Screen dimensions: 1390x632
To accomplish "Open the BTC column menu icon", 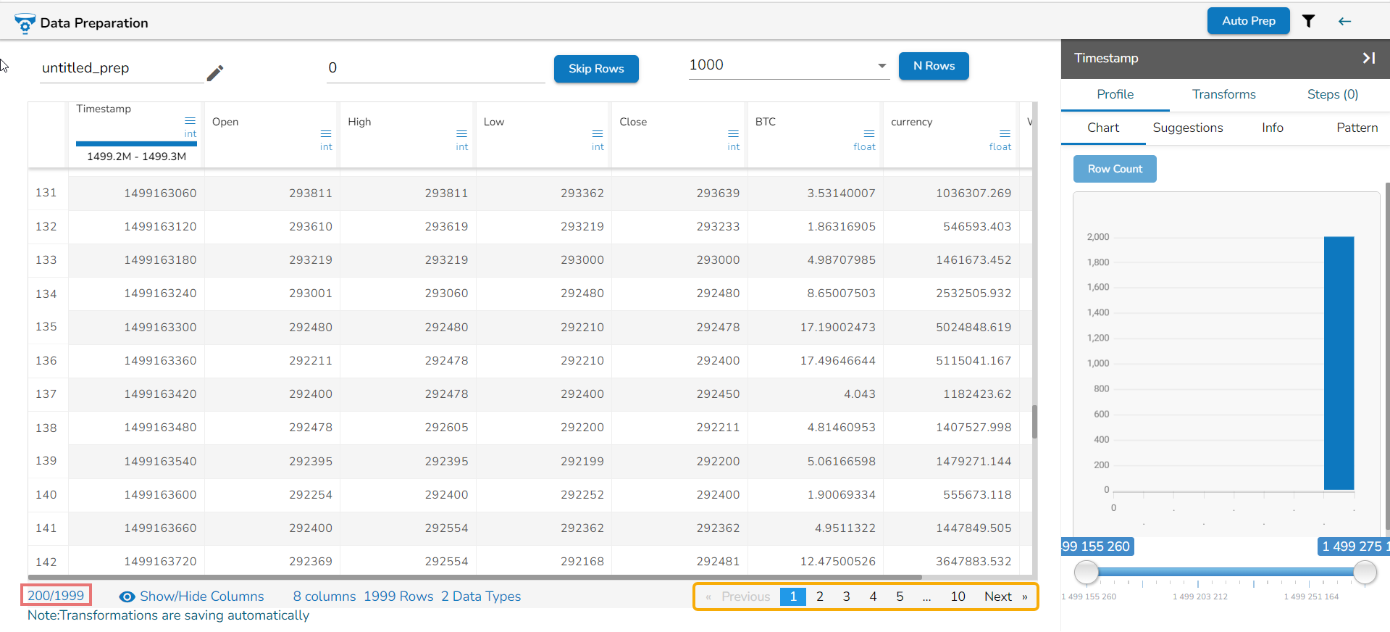I will click(x=868, y=133).
